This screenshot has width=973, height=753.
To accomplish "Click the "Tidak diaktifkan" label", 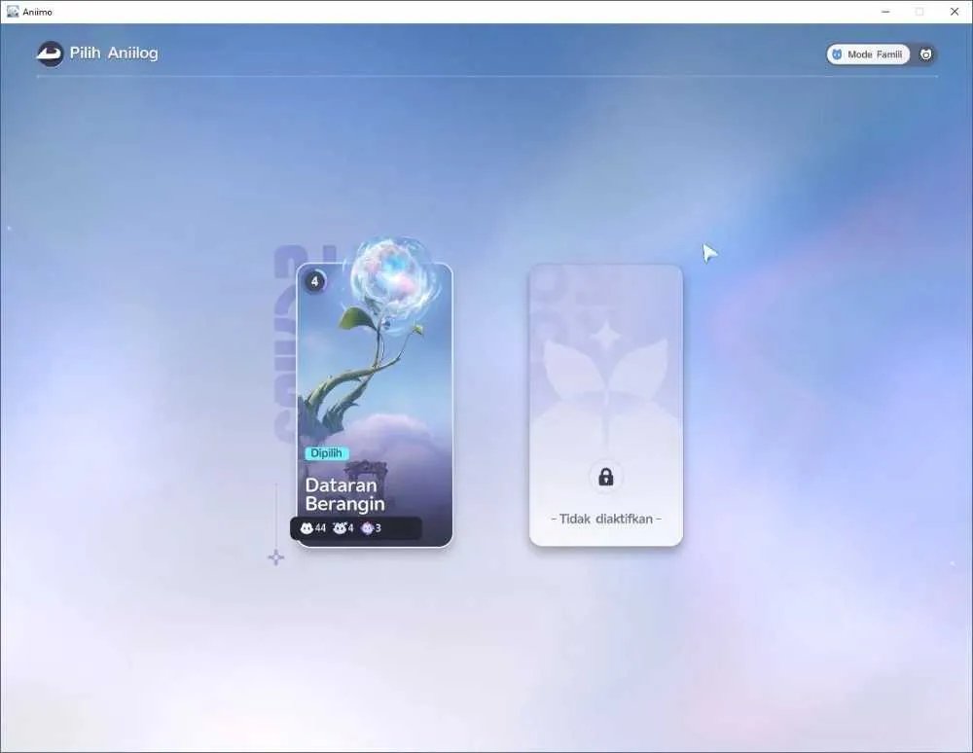I will click(605, 520).
